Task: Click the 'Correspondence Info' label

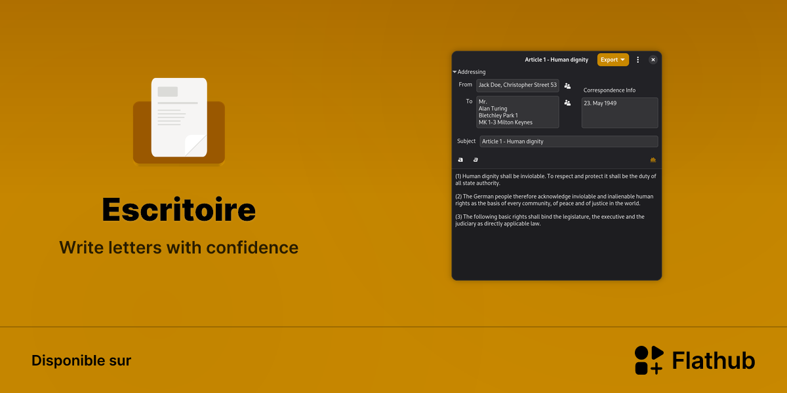Action: pos(609,90)
